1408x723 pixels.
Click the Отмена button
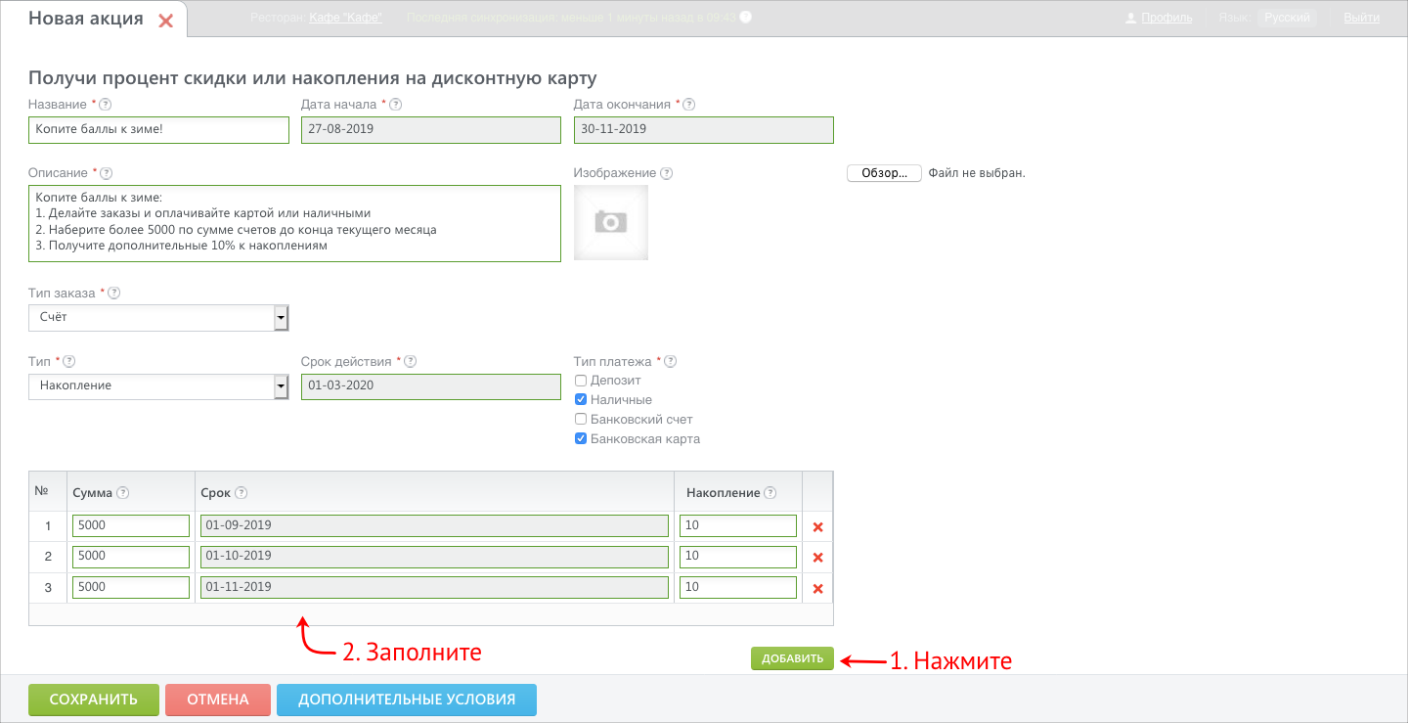click(x=218, y=700)
